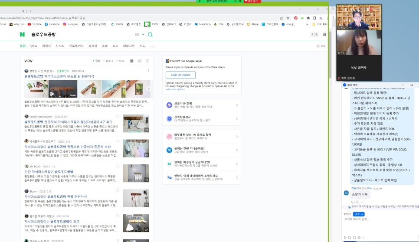
Task: Open the Chrome extensions puzzle icon
Action: (308, 18)
